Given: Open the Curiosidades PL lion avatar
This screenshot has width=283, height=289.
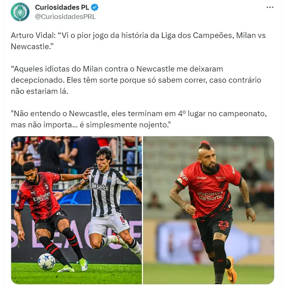Looking at the screenshot, I should [20, 12].
